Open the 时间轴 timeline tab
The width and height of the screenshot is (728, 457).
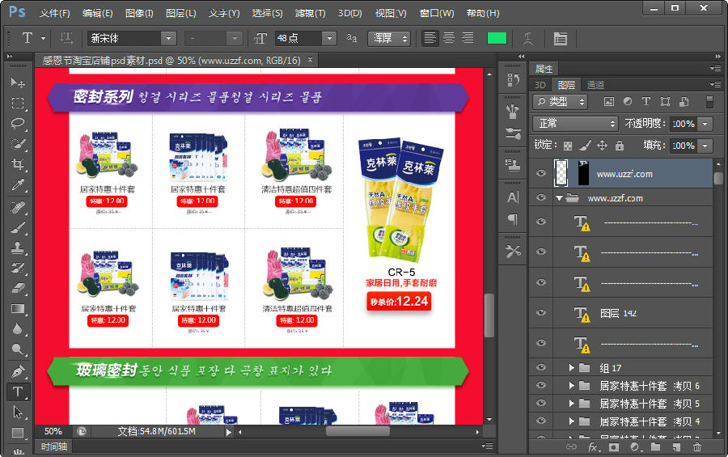click(54, 446)
